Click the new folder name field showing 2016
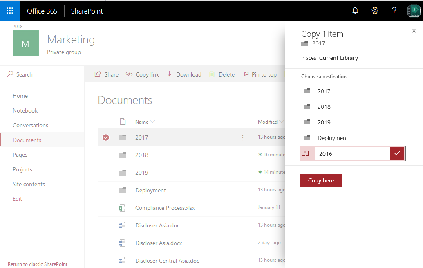423x268 pixels. pos(351,153)
